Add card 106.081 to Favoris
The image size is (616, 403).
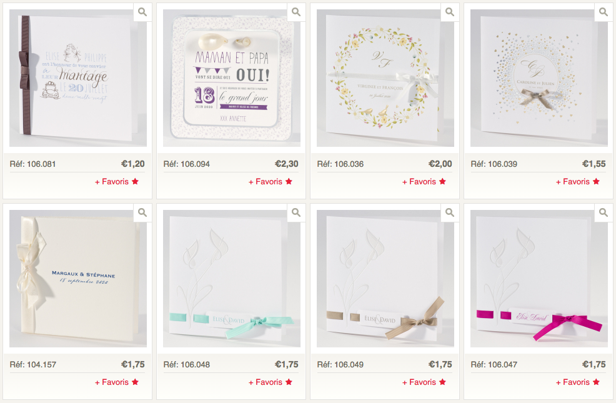pyautogui.click(x=117, y=181)
